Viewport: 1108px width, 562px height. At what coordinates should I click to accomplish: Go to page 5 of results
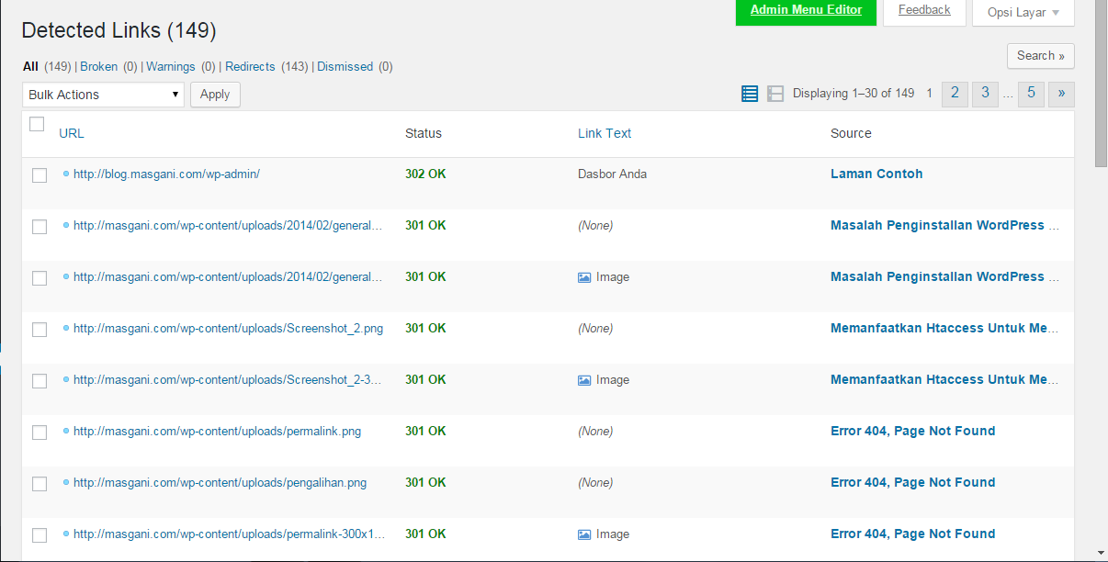[1031, 94]
